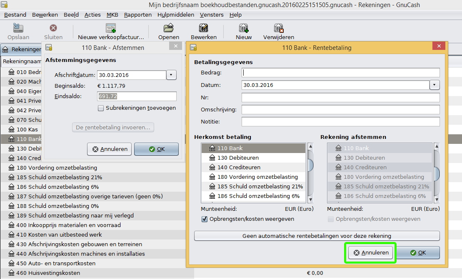This screenshot has height=279, width=462.
Task: Click the Opslaan toolbar icon
Action: (18, 28)
